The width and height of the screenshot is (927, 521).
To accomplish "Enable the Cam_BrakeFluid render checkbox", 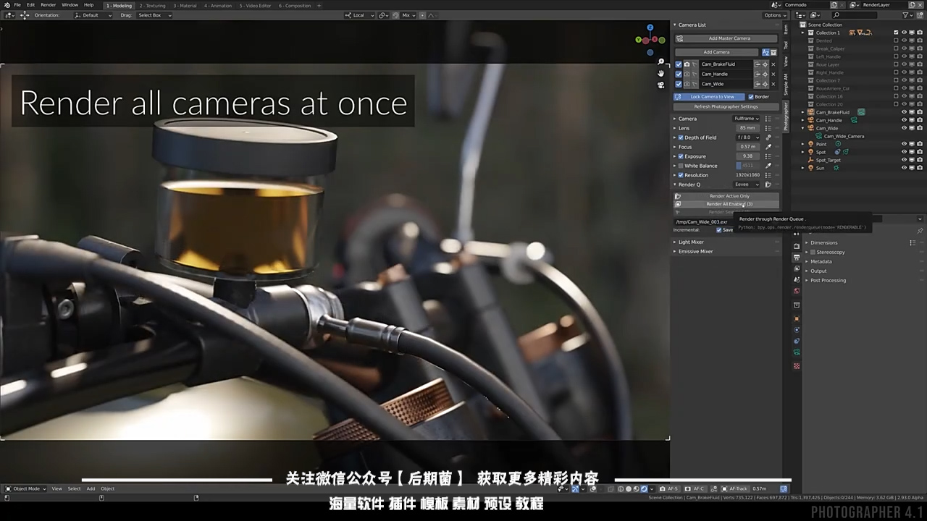I will [679, 64].
